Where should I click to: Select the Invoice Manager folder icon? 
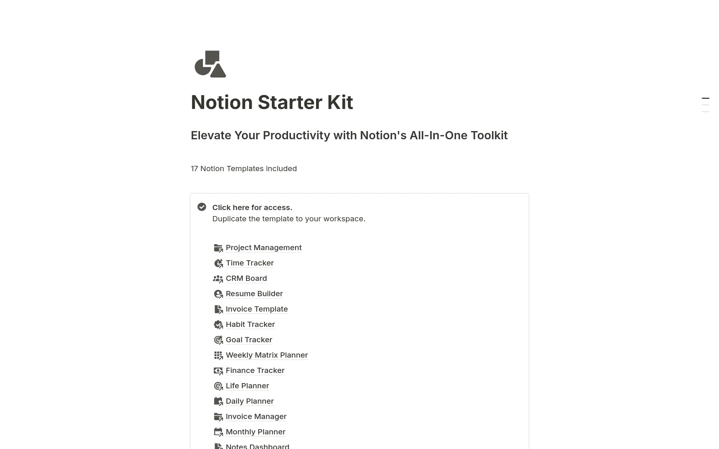[x=218, y=416]
